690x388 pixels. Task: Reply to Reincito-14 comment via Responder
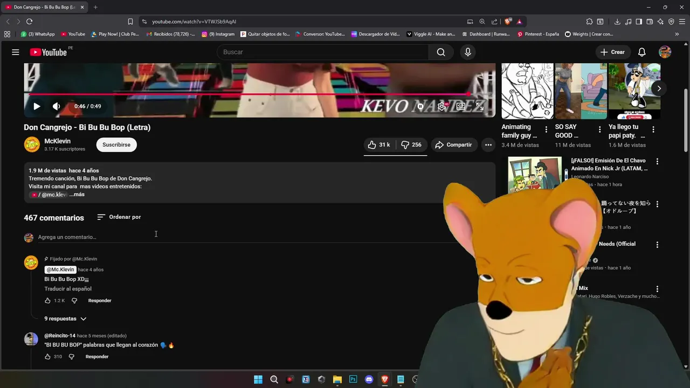[x=97, y=357]
